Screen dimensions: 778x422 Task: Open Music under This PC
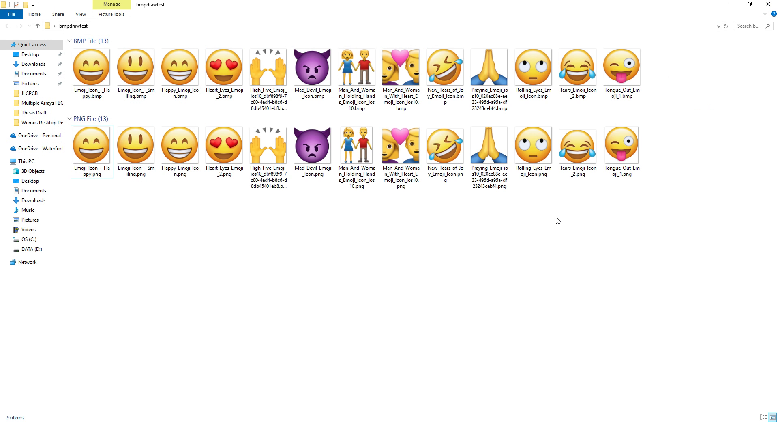(x=28, y=210)
